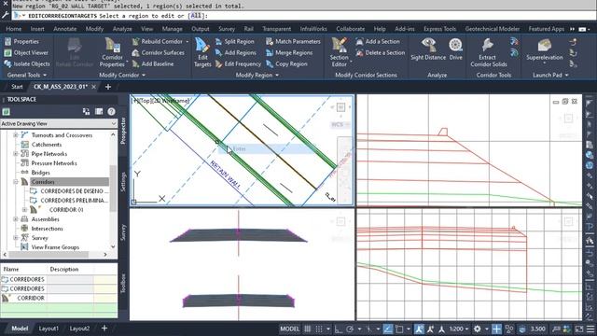Collapse the Corridors tree node

tap(16, 182)
